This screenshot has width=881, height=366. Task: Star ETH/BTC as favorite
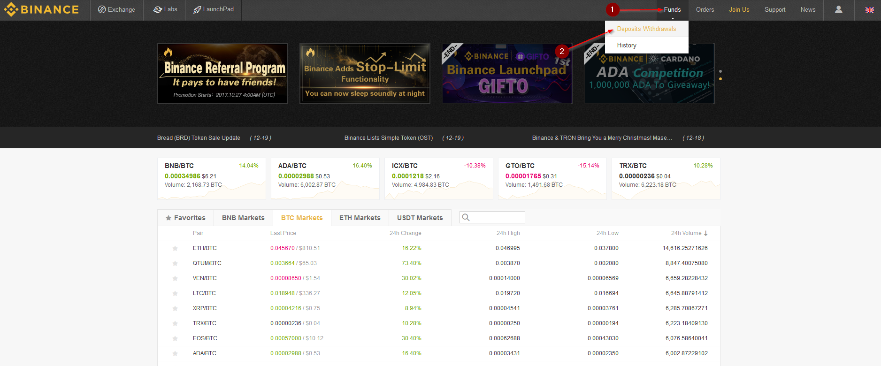(x=175, y=248)
